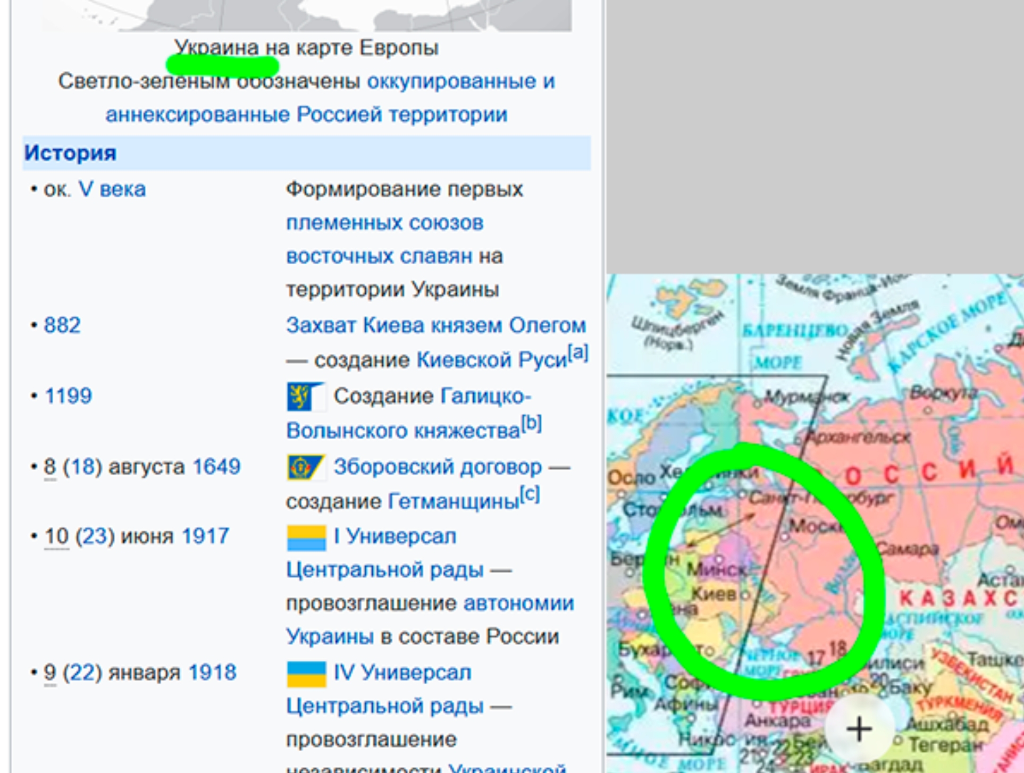Open footnote [c] after Гетманщины

point(530,494)
